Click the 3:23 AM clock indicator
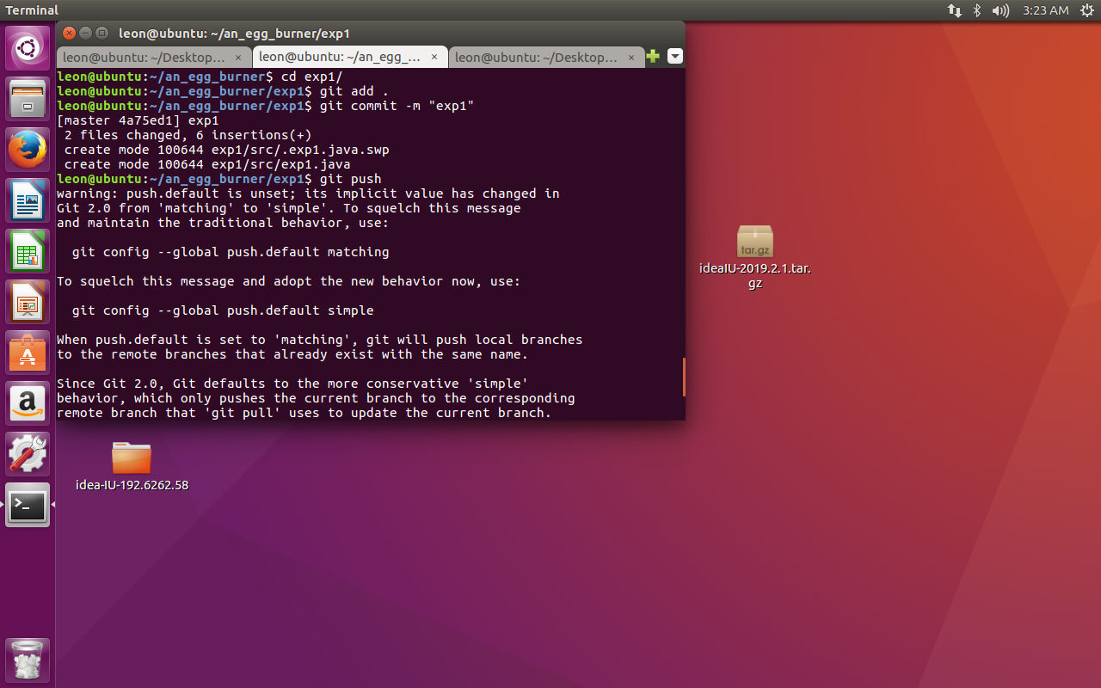The height and width of the screenshot is (688, 1101). coord(1045,10)
